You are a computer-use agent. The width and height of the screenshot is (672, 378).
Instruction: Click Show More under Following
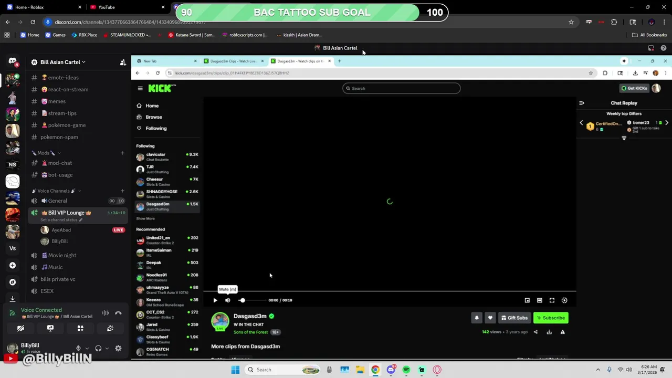(x=145, y=218)
